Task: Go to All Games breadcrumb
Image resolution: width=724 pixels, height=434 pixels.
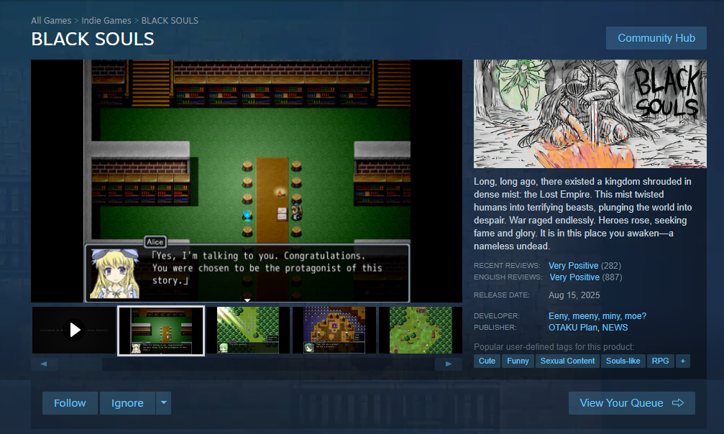Action: tap(51, 21)
